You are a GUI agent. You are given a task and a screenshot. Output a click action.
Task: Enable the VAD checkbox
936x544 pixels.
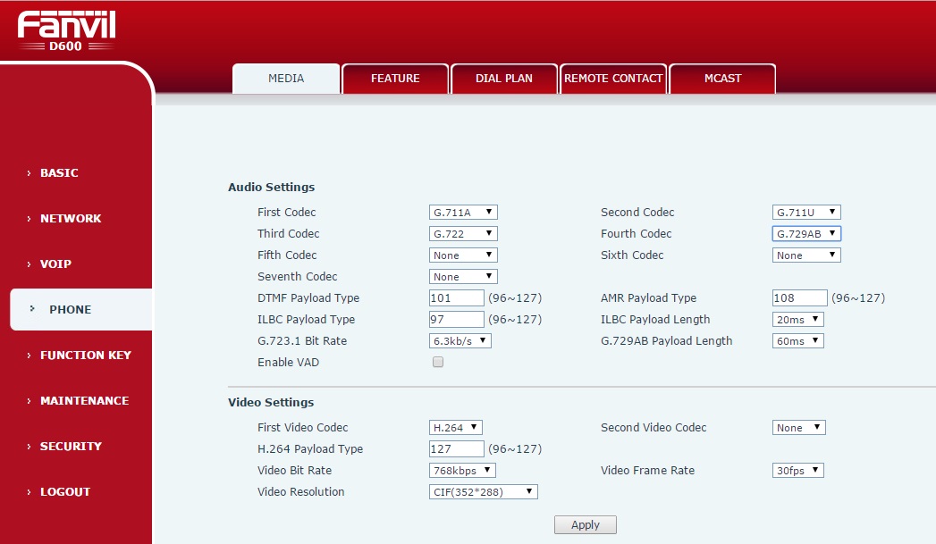[438, 363]
